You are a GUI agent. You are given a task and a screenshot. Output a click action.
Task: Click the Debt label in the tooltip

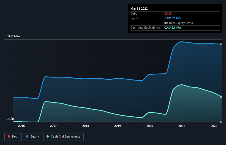click(134, 14)
